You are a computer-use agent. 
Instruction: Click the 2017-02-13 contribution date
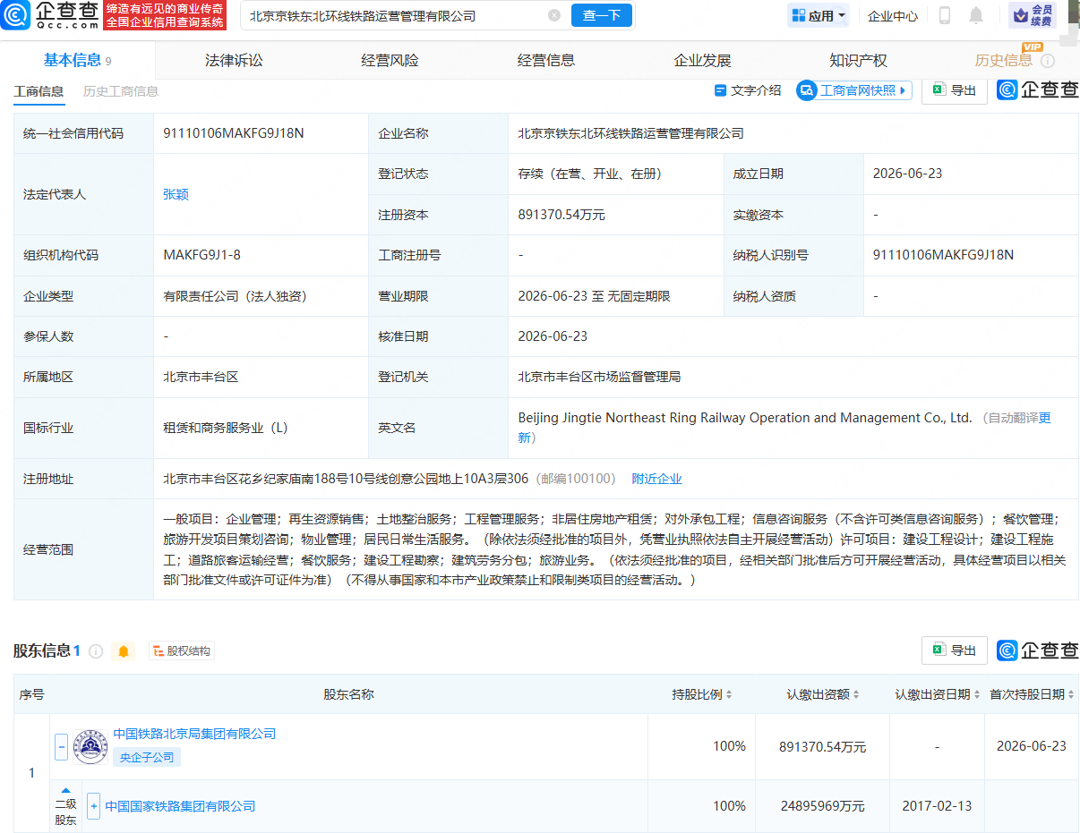936,806
